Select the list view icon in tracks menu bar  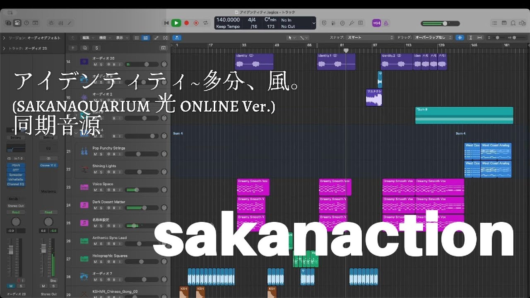[146, 38]
